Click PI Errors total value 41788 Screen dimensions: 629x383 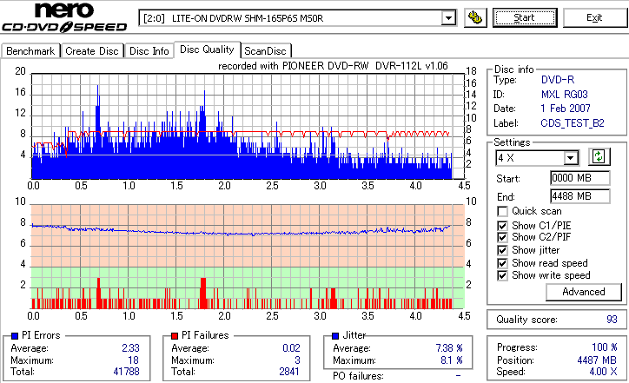pyautogui.click(x=126, y=372)
